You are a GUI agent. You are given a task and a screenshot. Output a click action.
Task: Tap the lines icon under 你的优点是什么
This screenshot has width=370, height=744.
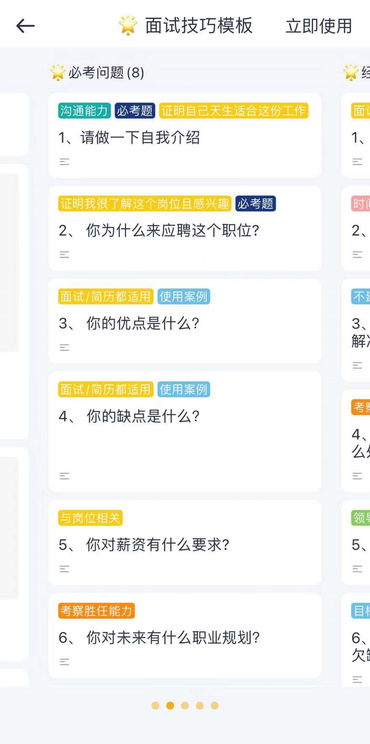point(64,348)
